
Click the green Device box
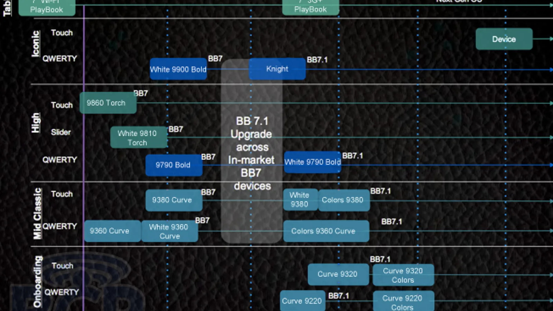[504, 39]
